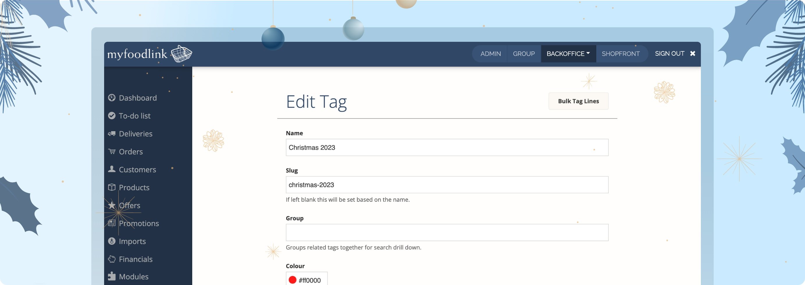805x285 pixels.
Task: Click the myfoodlink wordmark text
Action: click(x=137, y=54)
